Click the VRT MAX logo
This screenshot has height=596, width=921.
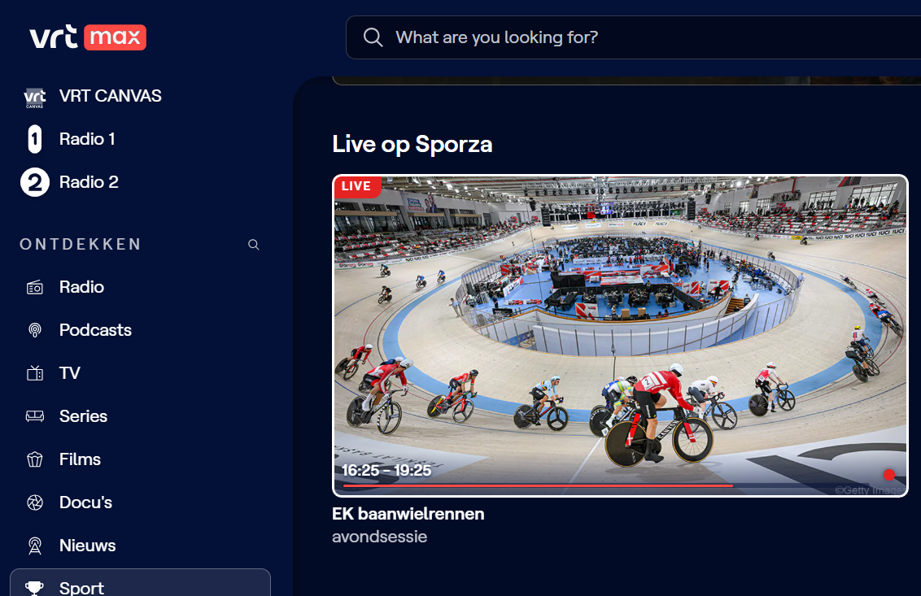88,37
